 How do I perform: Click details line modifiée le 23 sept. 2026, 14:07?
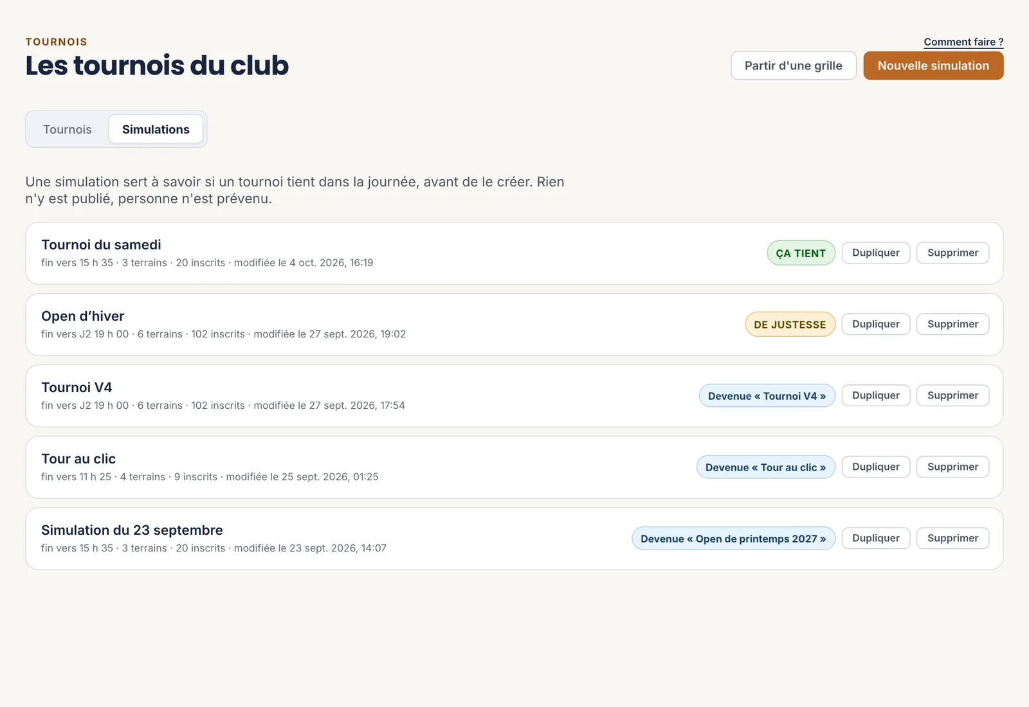tap(214, 548)
